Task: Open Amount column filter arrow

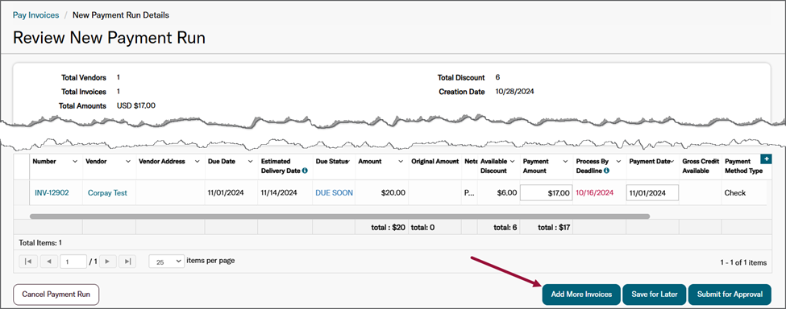Action: coord(401,162)
